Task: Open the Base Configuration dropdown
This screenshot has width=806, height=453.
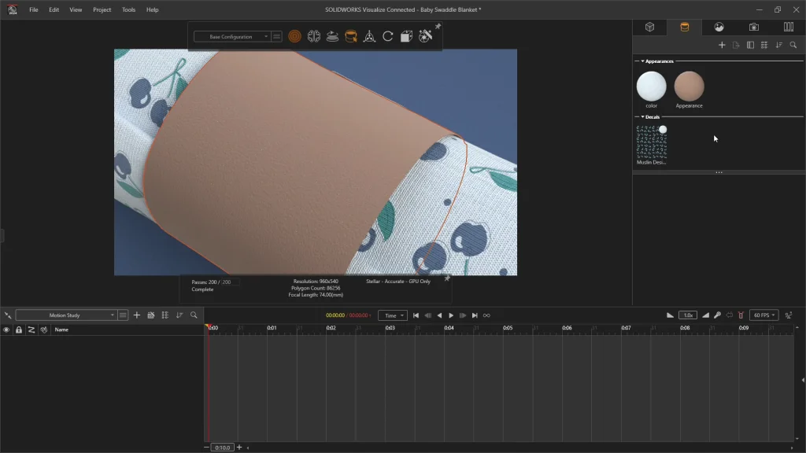Action: point(232,37)
